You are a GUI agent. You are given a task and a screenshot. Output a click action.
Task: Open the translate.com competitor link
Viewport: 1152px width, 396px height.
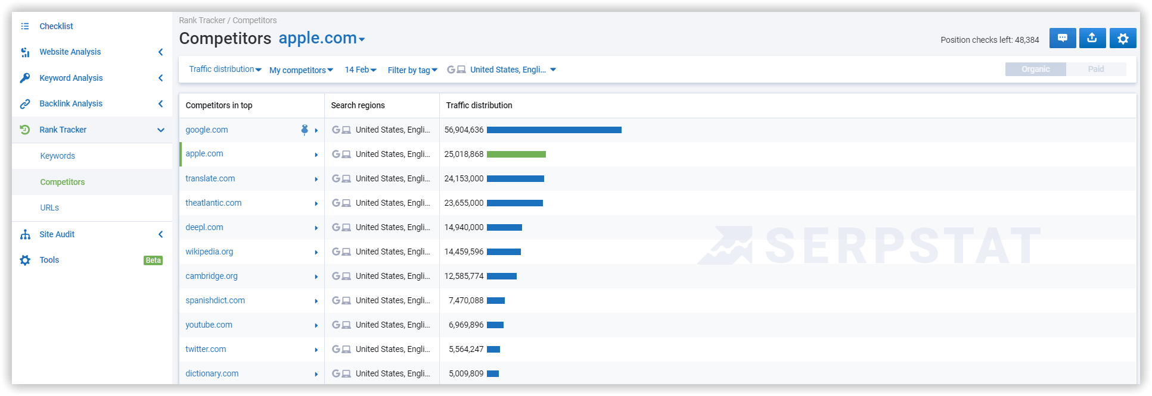210,178
